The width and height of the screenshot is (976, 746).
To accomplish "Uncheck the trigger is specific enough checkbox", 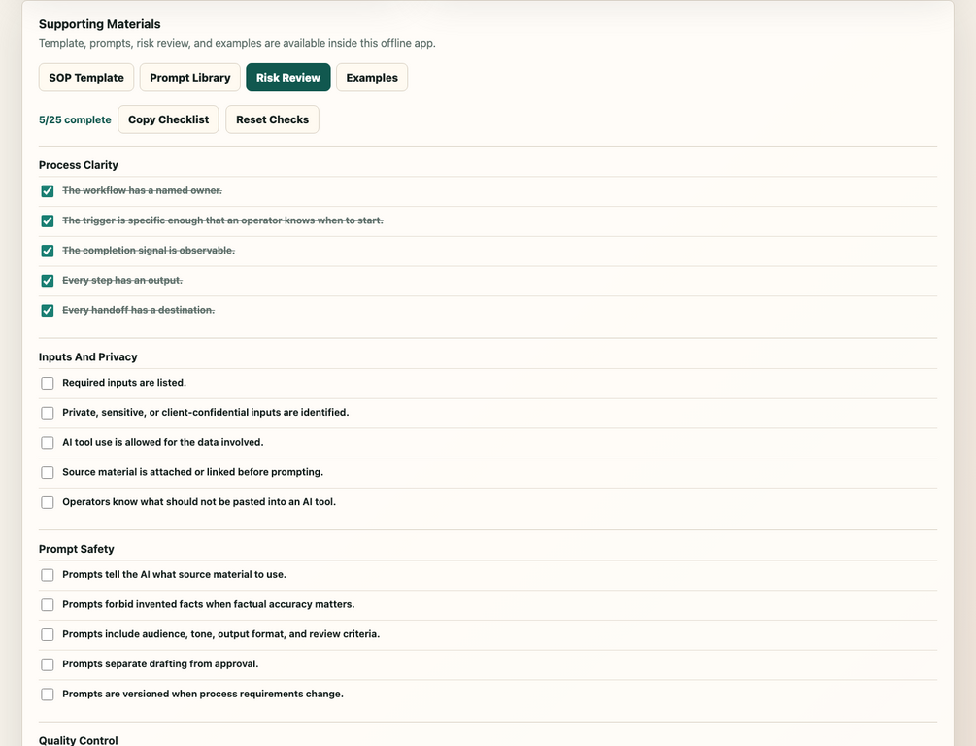I will (48, 221).
